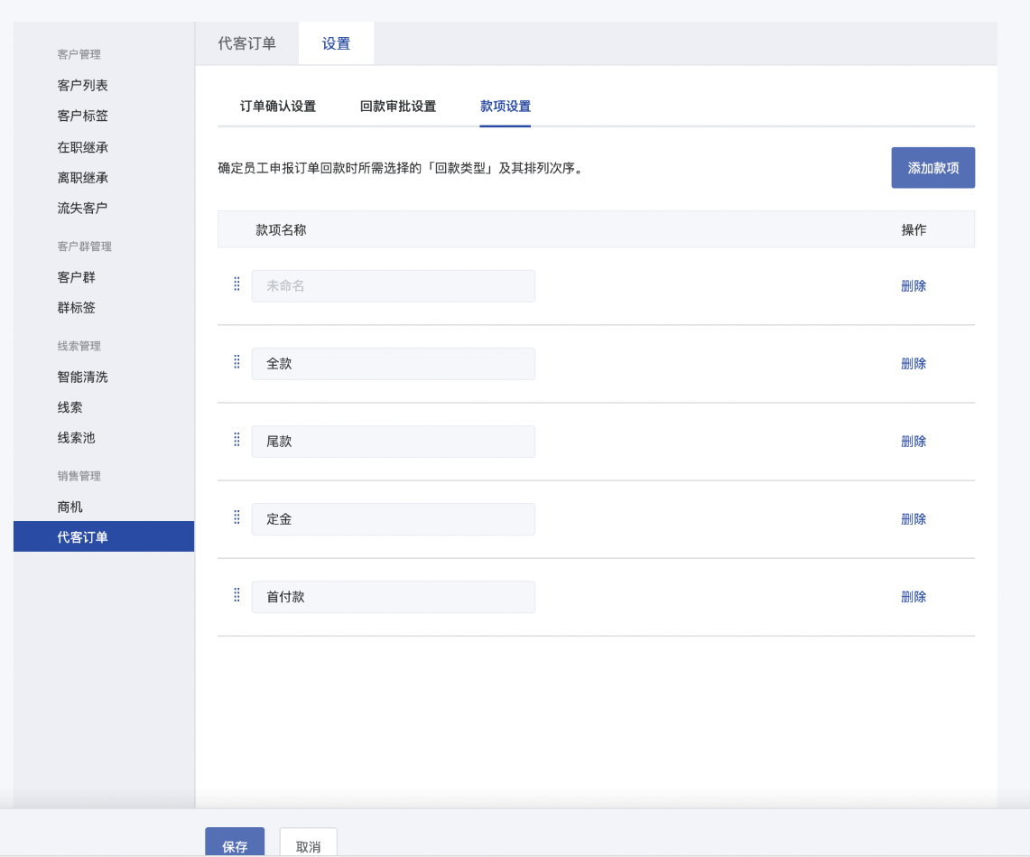Click 客户群管理 section label
Viewport: 1030px width, 857px height.
84,247
